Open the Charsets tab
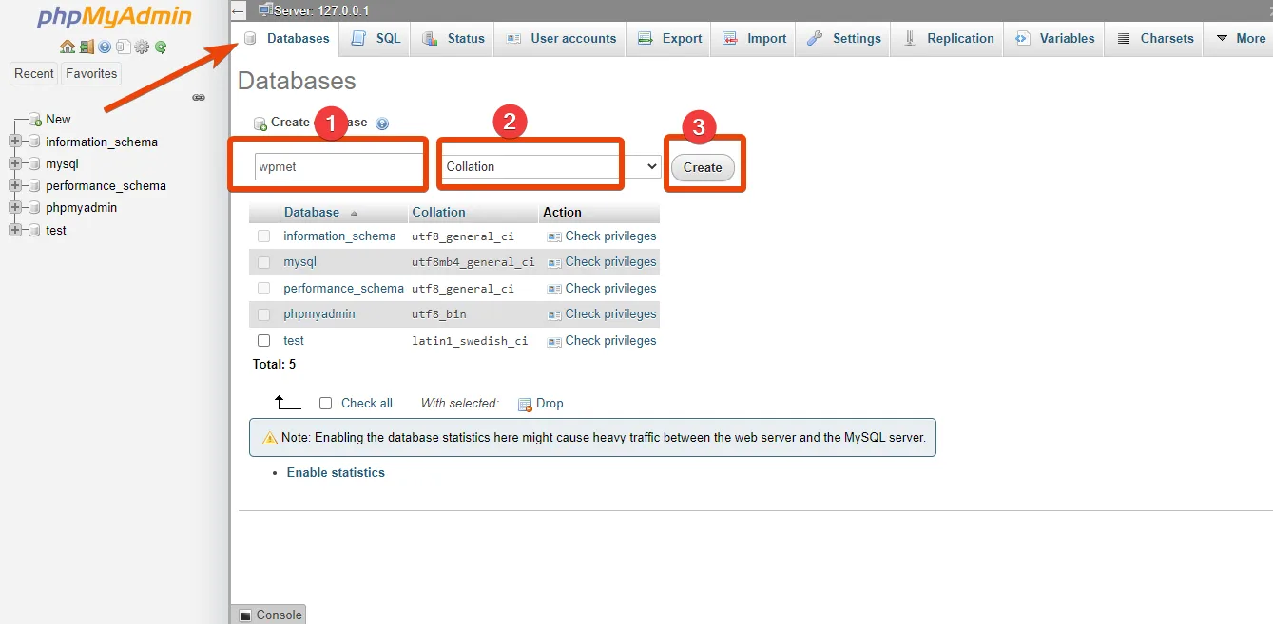The image size is (1273, 624). (x=1155, y=39)
